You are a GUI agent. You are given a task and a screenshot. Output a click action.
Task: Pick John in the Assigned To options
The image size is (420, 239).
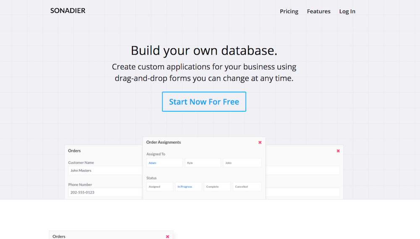click(242, 163)
